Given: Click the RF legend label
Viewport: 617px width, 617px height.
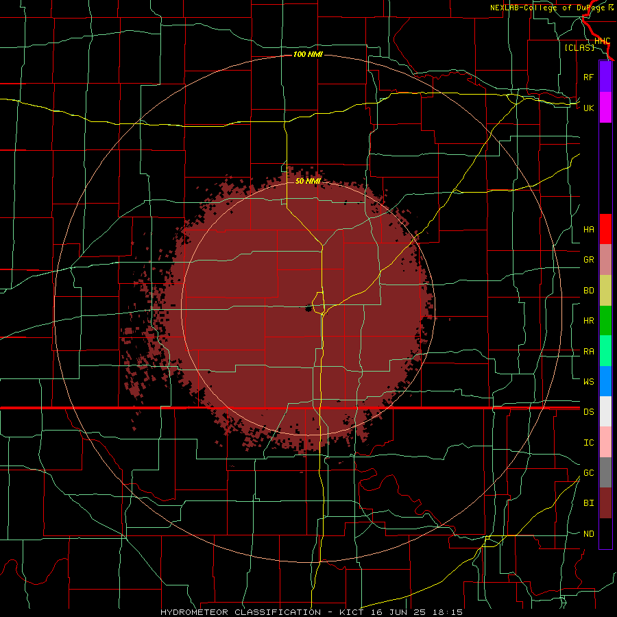Looking at the screenshot, I should click(x=588, y=77).
